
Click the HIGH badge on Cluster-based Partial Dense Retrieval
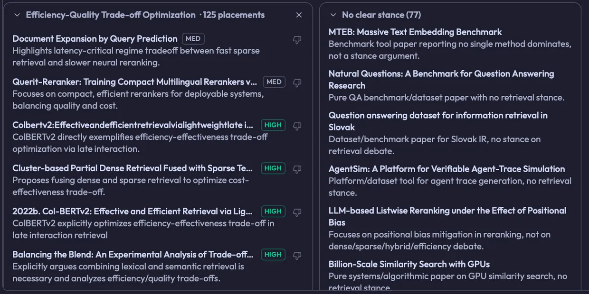pos(273,168)
